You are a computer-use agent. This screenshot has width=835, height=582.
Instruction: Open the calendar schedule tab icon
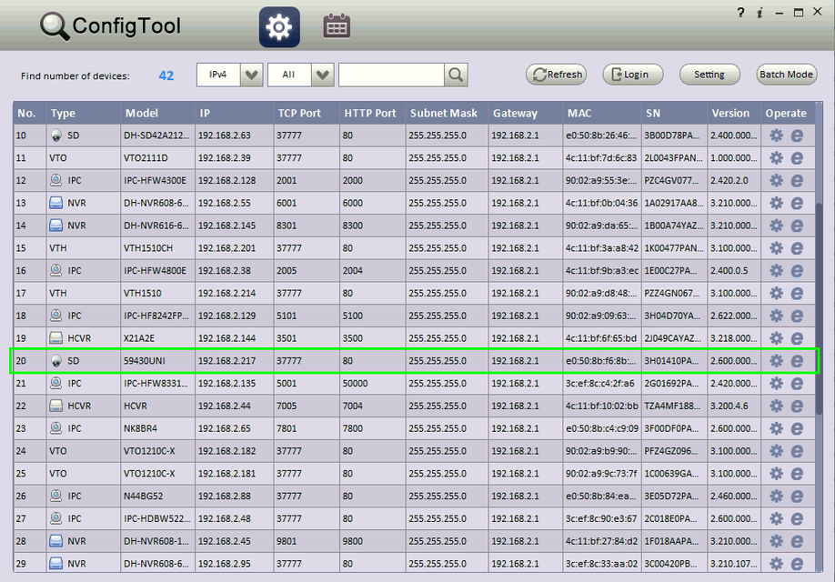[337, 27]
